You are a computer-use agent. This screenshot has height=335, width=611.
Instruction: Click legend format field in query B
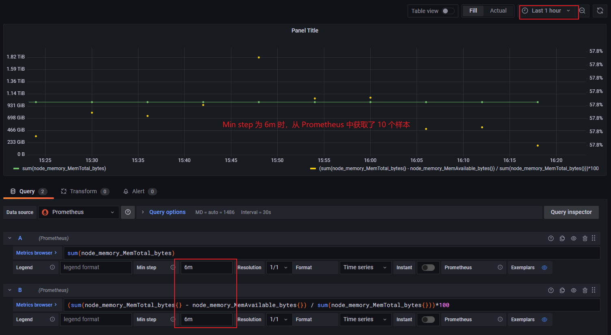point(96,320)
